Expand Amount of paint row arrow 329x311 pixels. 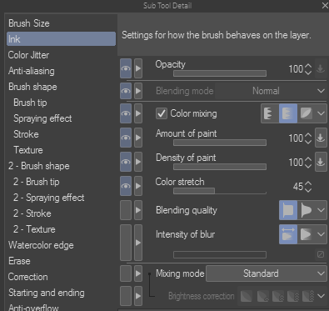click(138, 138)
